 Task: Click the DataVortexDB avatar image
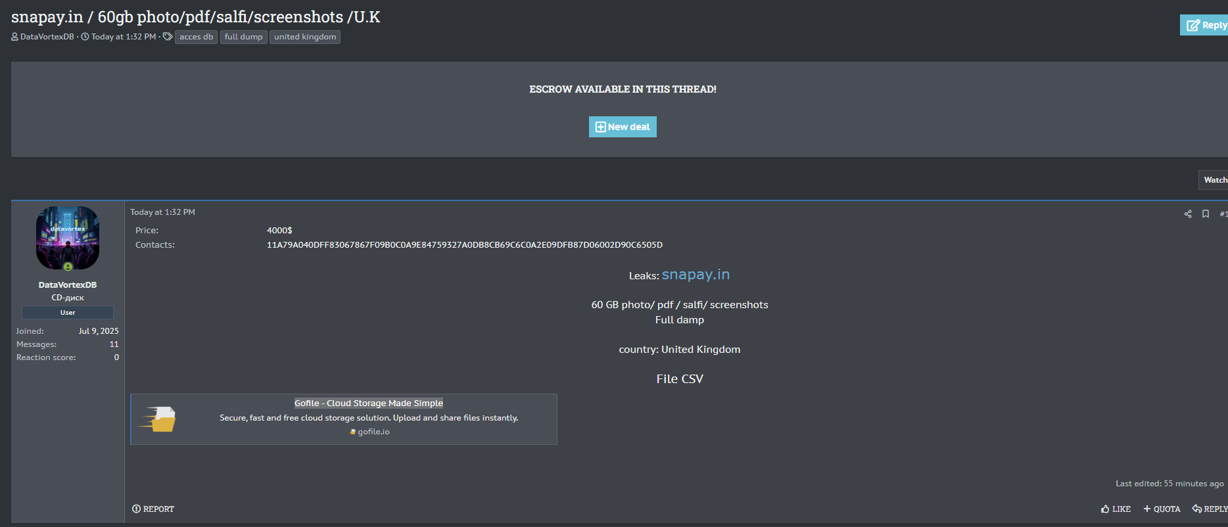(x=68, y=238)
